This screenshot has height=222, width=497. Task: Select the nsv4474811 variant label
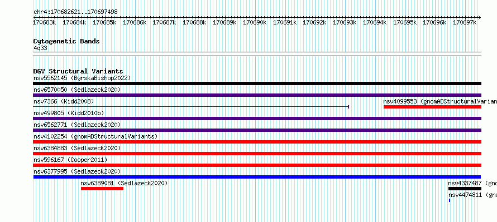click(472, 195)
